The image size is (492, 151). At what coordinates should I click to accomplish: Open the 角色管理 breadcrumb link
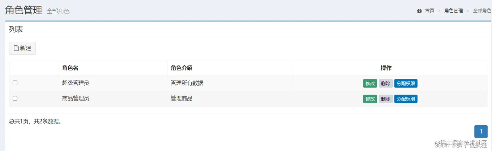click(454, 11)
